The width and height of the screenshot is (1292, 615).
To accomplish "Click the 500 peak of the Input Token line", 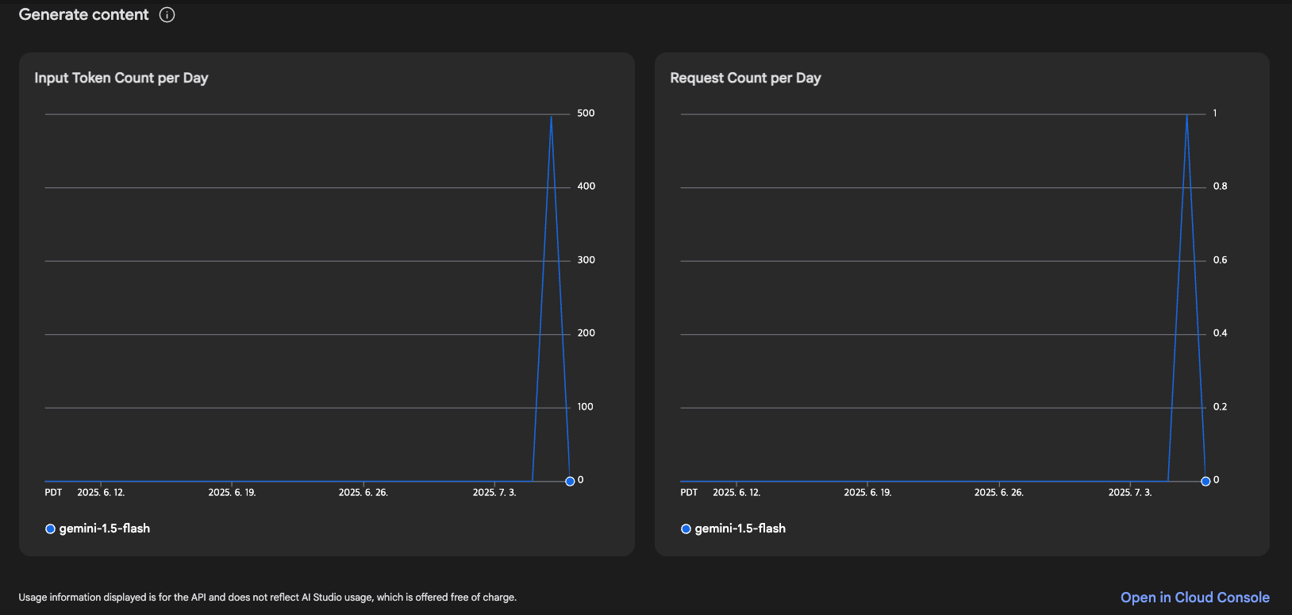I will [x=551, y=117].
